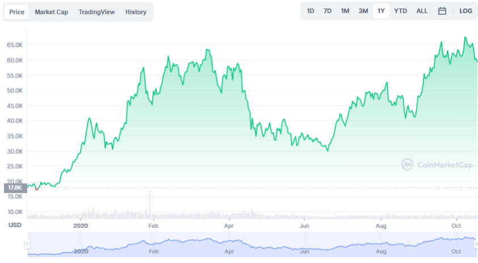Click the tall volume bar near Feb
Image resolution: width=478 pixels, height=263 pixels.
[150, 204]
